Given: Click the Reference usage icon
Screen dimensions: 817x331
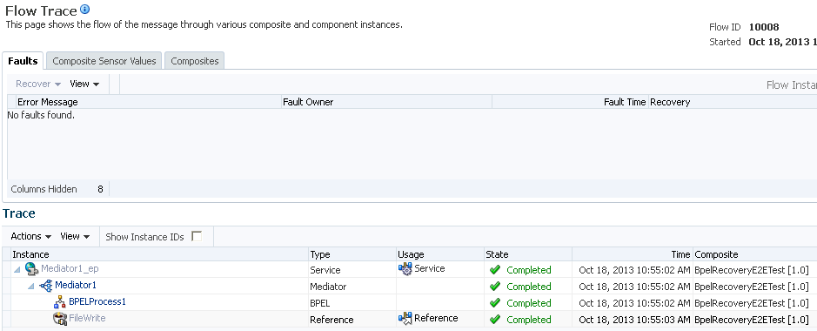Looking at the screenshot, I should 405,319.
